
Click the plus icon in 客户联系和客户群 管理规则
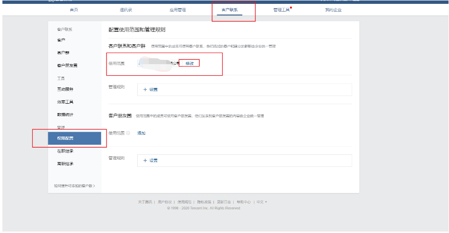pyautogui.click(x=145, y=89)
